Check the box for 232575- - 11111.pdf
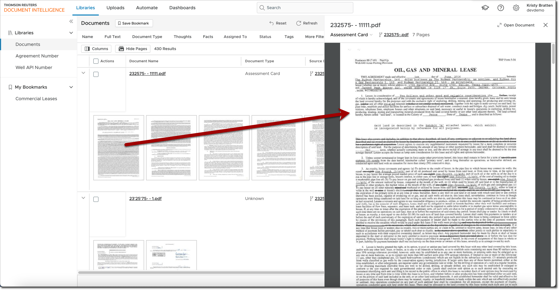559x290 pixels. (96, 74)
